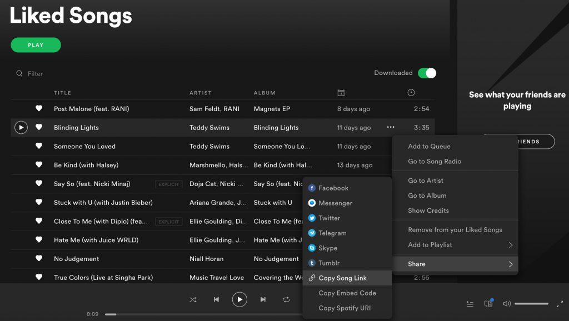Expand the Share submenu
The height and width of the screenshot is (321, 569).
(455, 264)
